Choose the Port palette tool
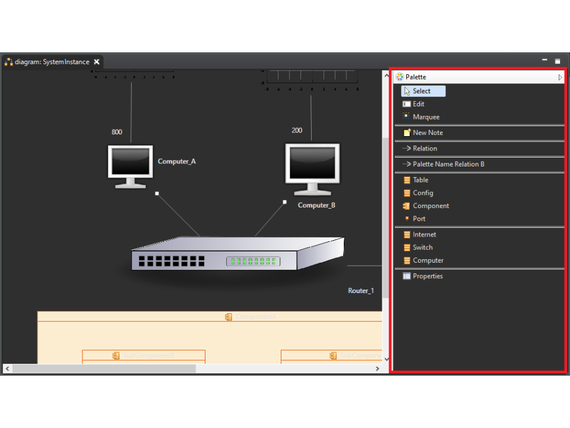570x428 pixels. pyautogui.click(x=419, y=219)
